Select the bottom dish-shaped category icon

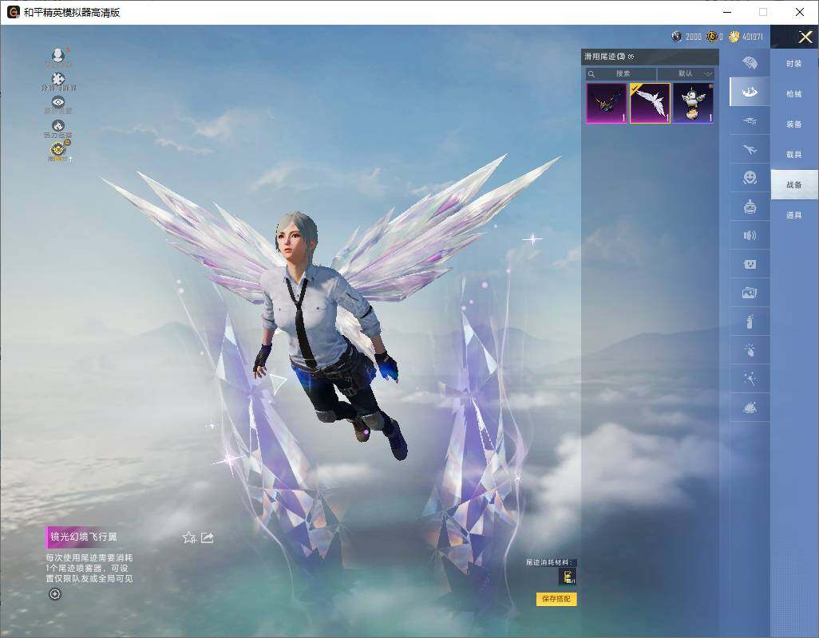pyautogui.click(x=750, y=408)
